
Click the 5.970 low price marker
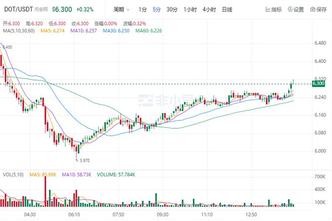[82, 160]
